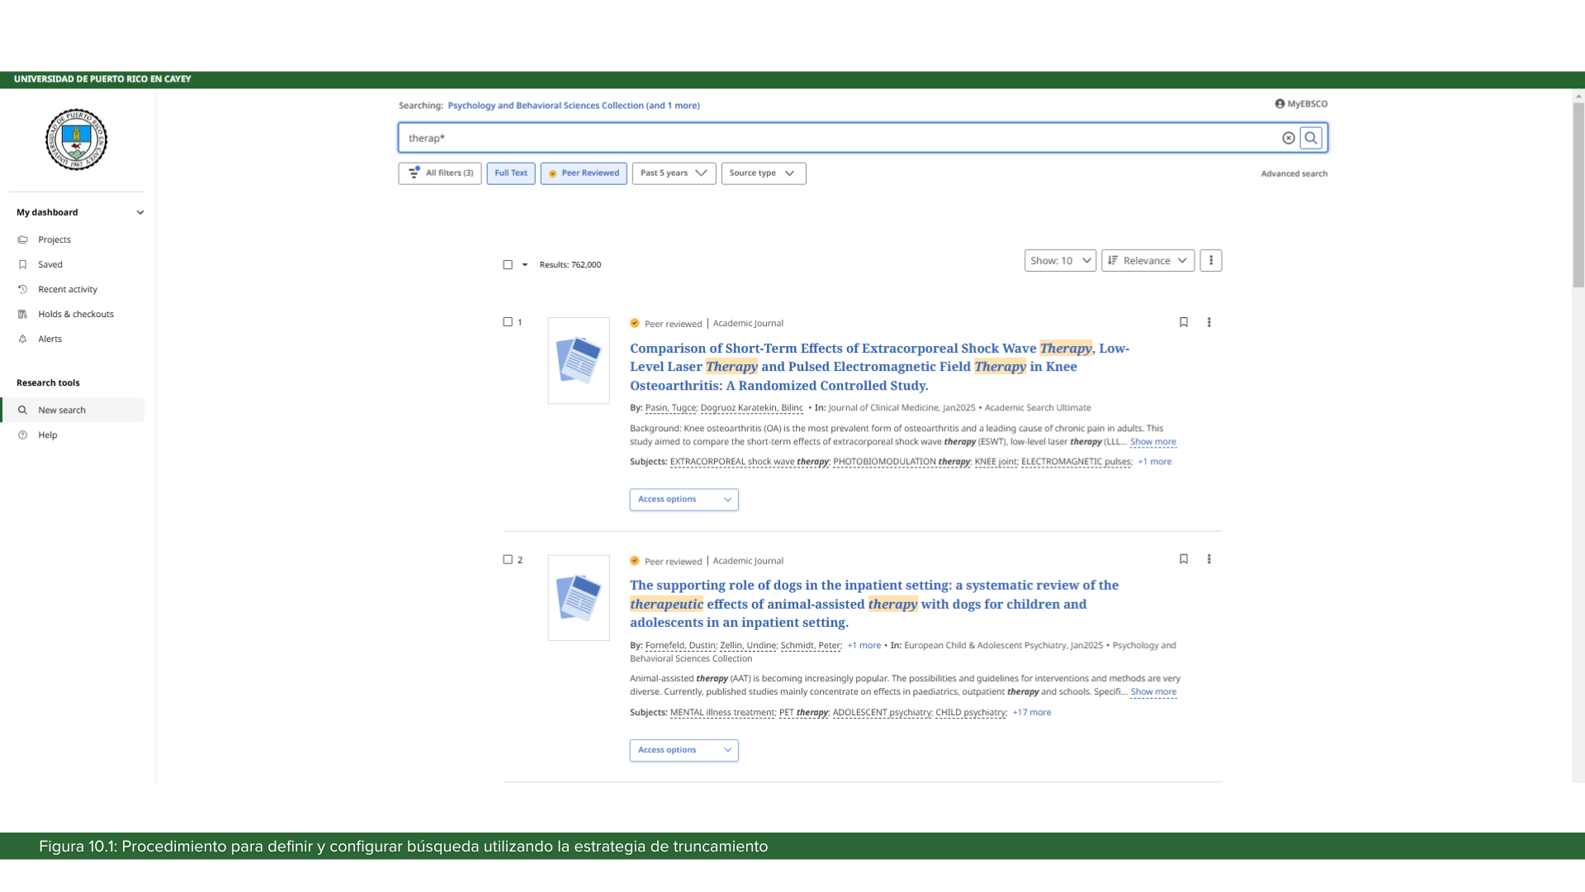Open the Show: 10 results dropdown
The width and height of the screenshot is (1585, 892).
point(1059,260)
